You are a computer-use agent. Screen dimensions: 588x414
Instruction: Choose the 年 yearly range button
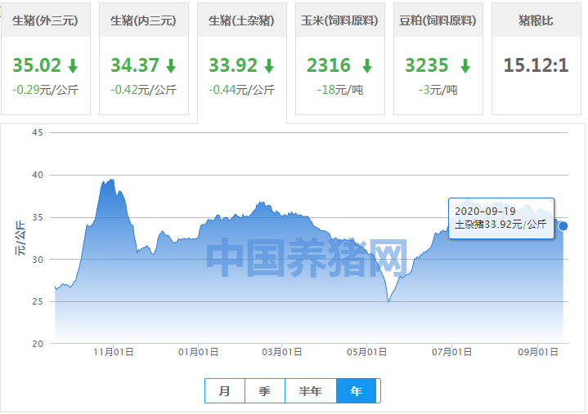coord(357,391)
